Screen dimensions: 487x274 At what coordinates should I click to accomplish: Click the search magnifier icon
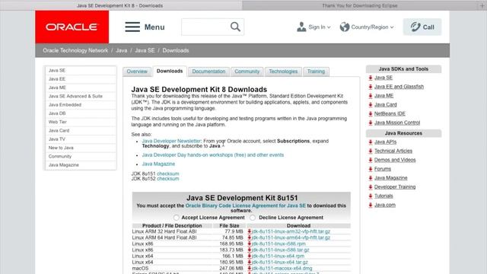235,27
